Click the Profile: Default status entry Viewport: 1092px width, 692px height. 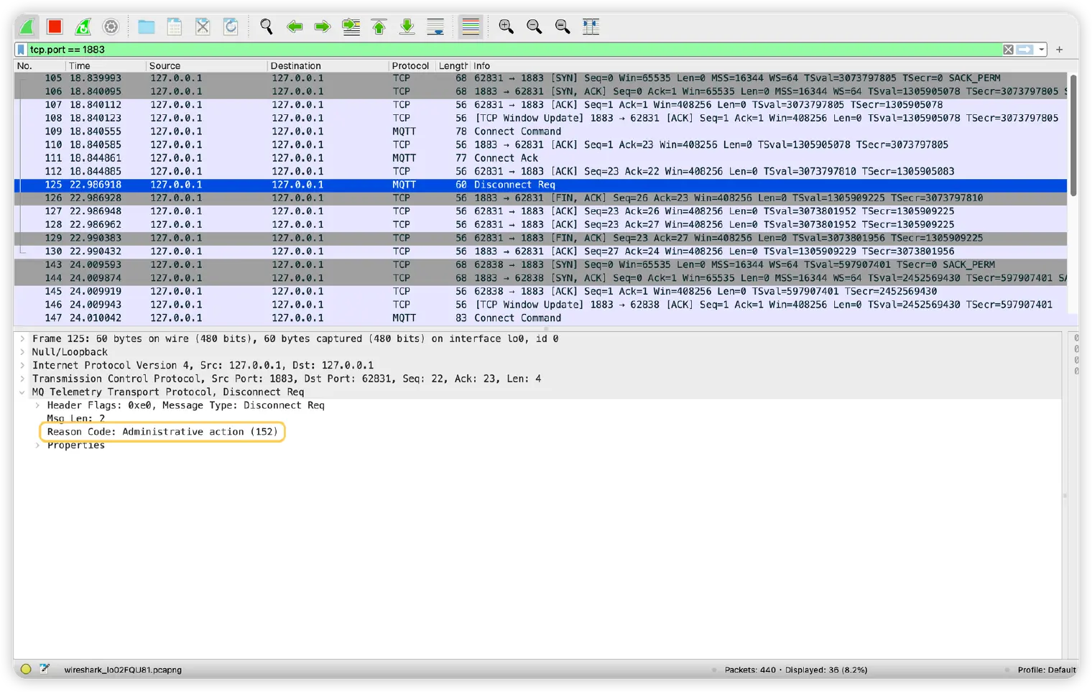click(1046, 670)
